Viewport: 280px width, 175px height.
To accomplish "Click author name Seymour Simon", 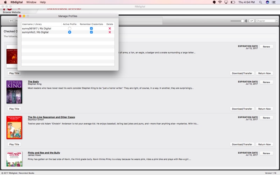I will click(x=36, y=119).
